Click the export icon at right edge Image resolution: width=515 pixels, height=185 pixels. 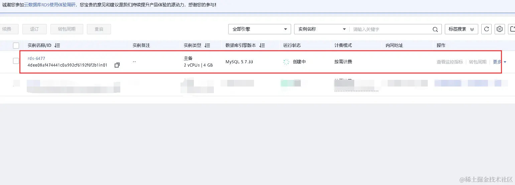click(512, 29)
